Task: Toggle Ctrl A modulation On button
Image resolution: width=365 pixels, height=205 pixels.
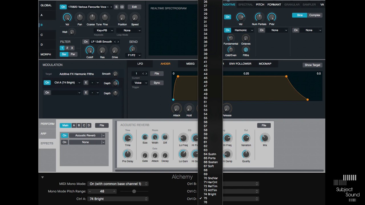Action: 47,83
